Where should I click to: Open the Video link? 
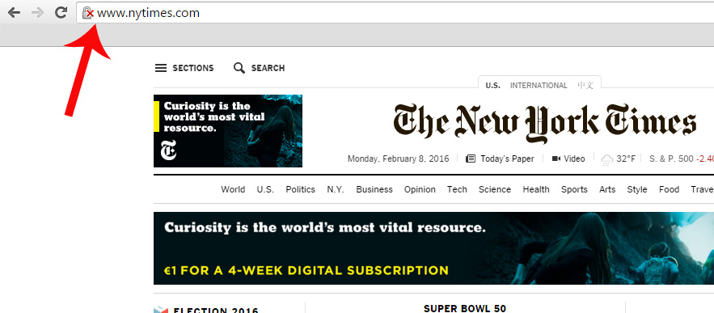tap(574, 159)
